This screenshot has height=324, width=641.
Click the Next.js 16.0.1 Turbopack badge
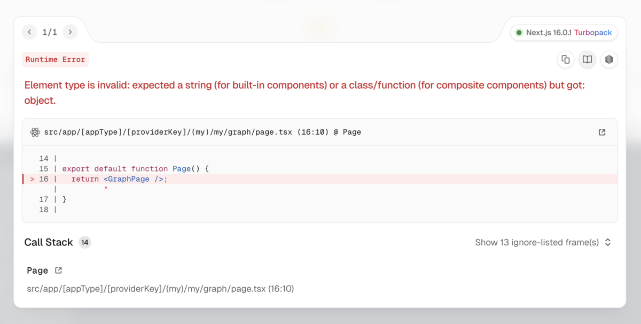564,33
